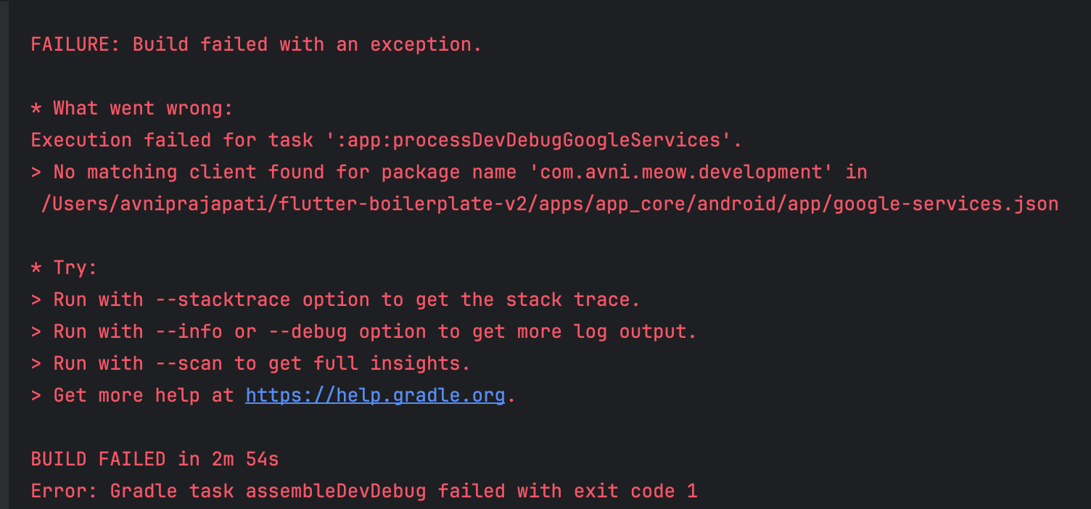Click the 'Get more help at' text

(x=144, y=395)
